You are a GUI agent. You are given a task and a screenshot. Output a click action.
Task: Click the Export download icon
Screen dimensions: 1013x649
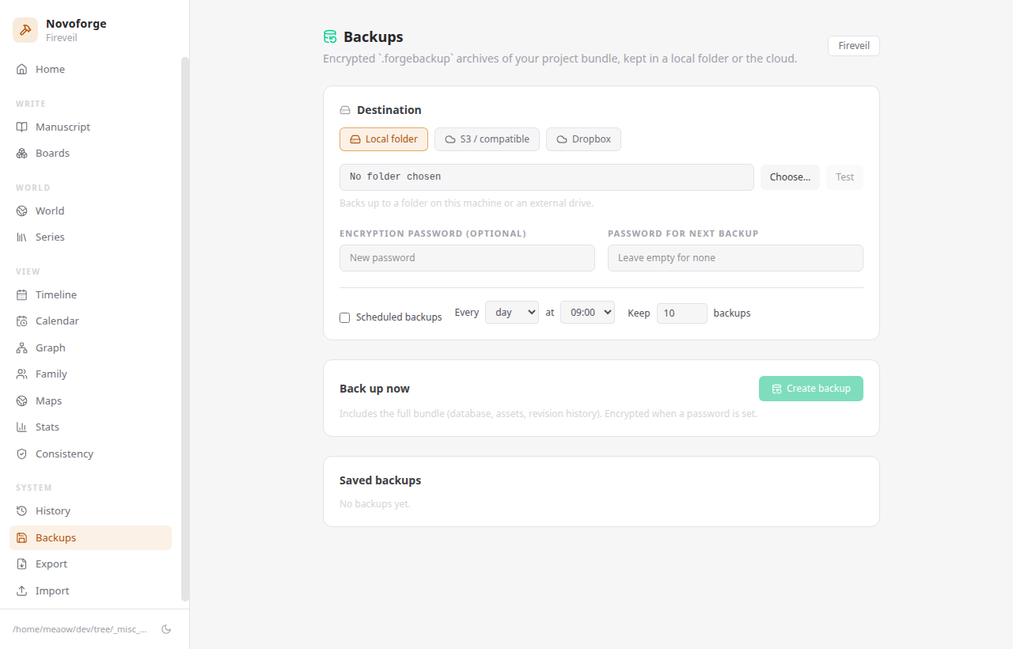click(22, 564)
